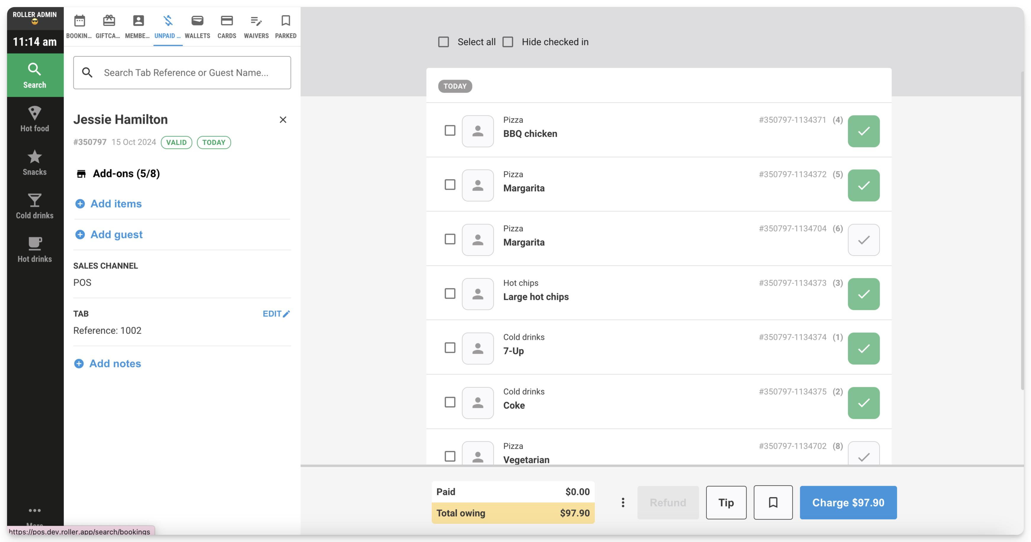Screen dimensions: 1031x542
Task: Check in Margarita ticket ending 1134704
Action: 863,240
